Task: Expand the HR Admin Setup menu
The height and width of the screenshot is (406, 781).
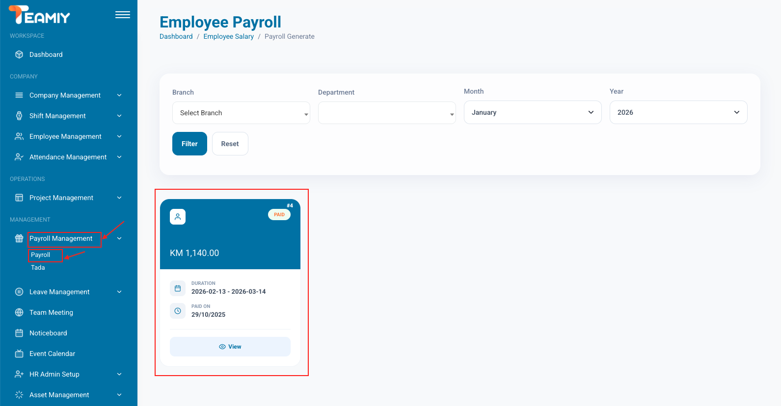Action: tap(69, 374)
